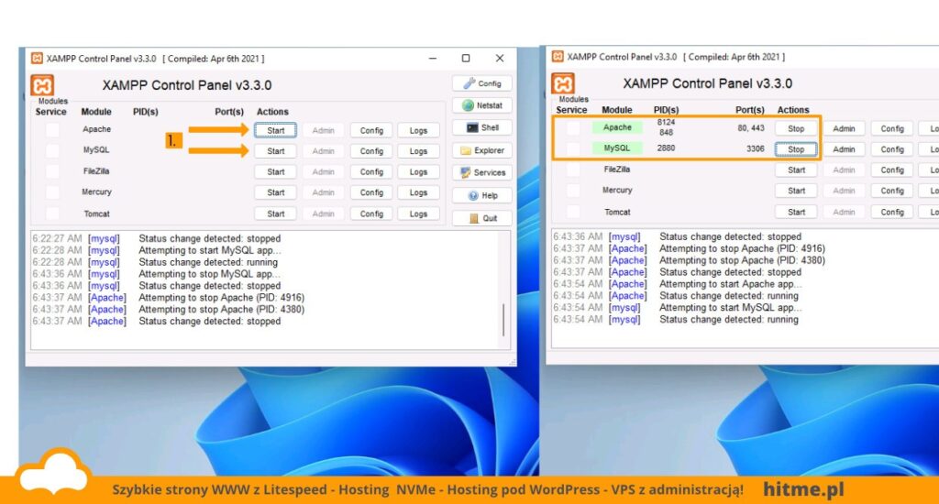Start FileZilla in the left XAMPP window
Viewport: 939px width, 504px height.
(275, 171)
